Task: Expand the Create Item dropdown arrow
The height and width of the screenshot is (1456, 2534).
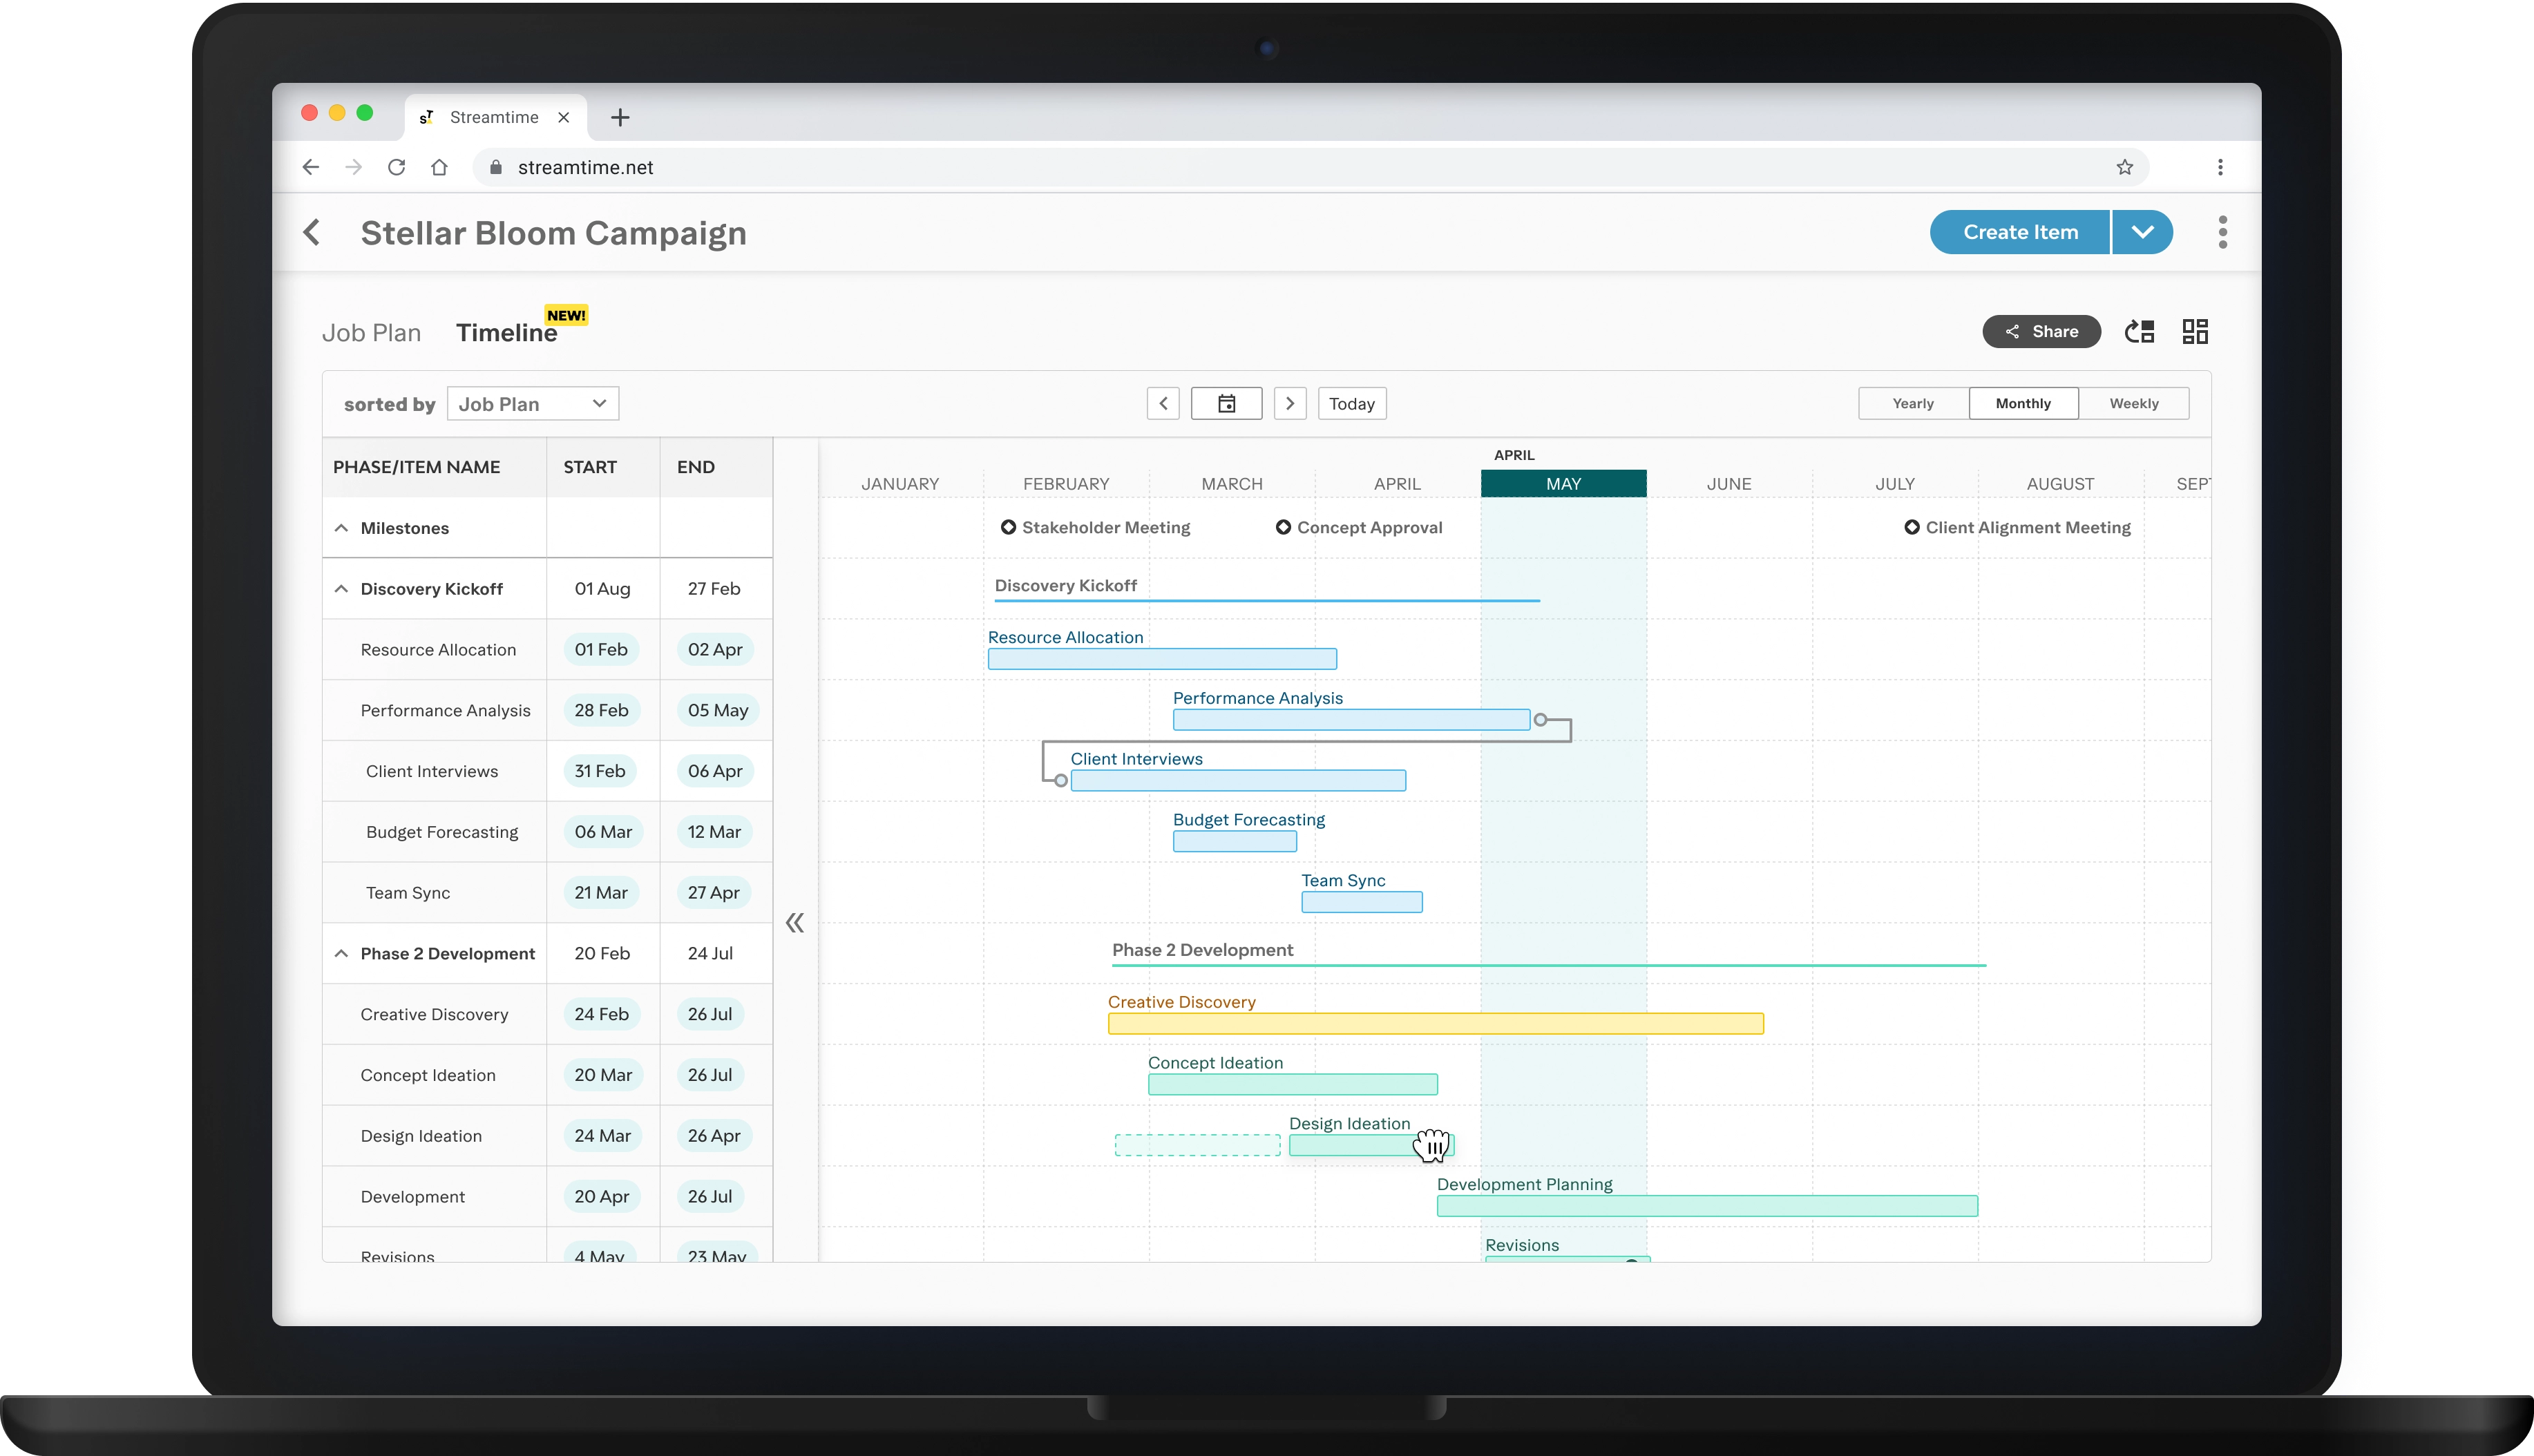Action: [x=2142, y=232]
